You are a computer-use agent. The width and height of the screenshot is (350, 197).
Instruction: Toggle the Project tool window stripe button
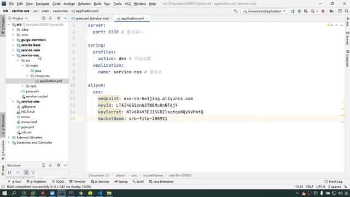pos(3,25)
